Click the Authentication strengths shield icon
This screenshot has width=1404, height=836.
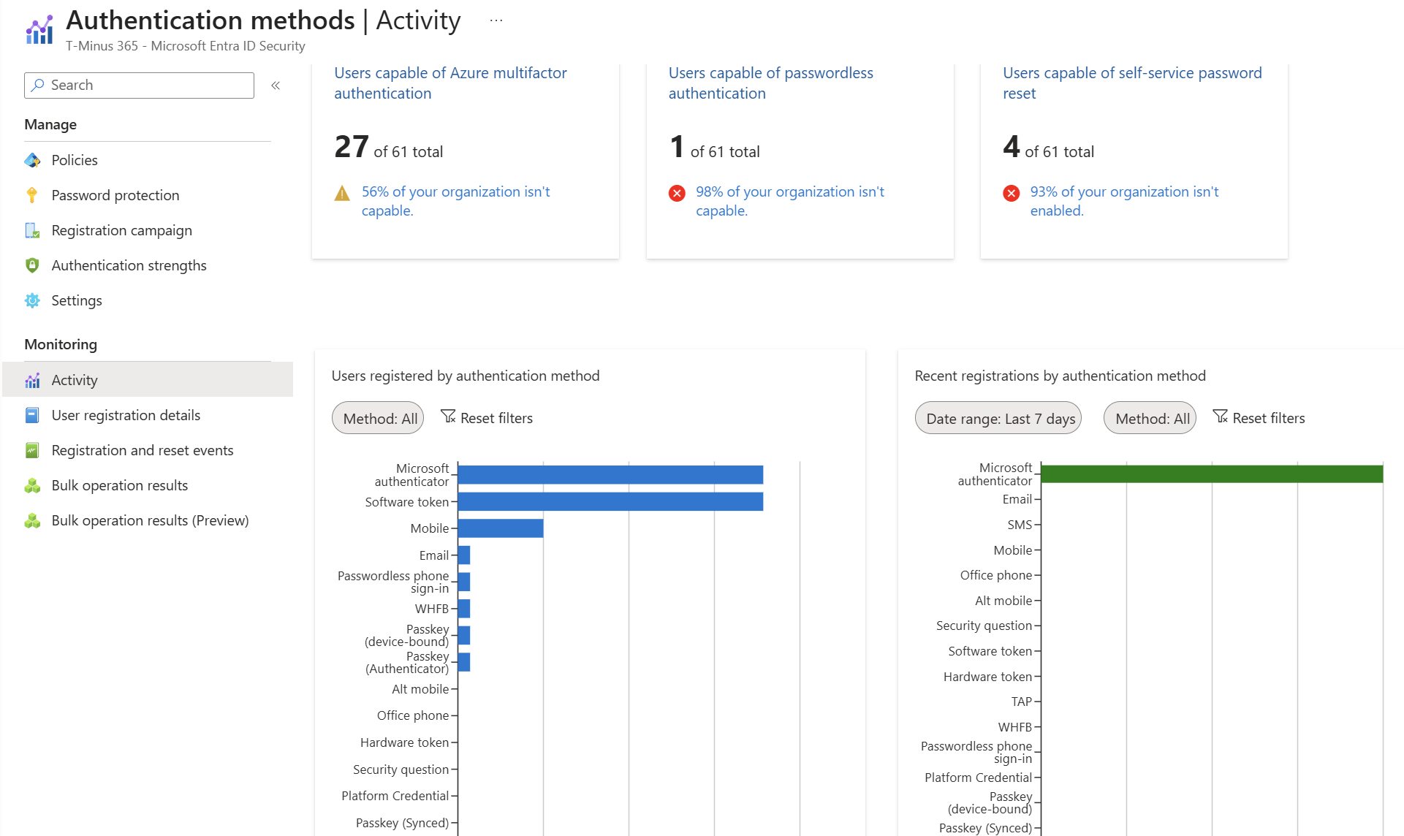[32, 265]
